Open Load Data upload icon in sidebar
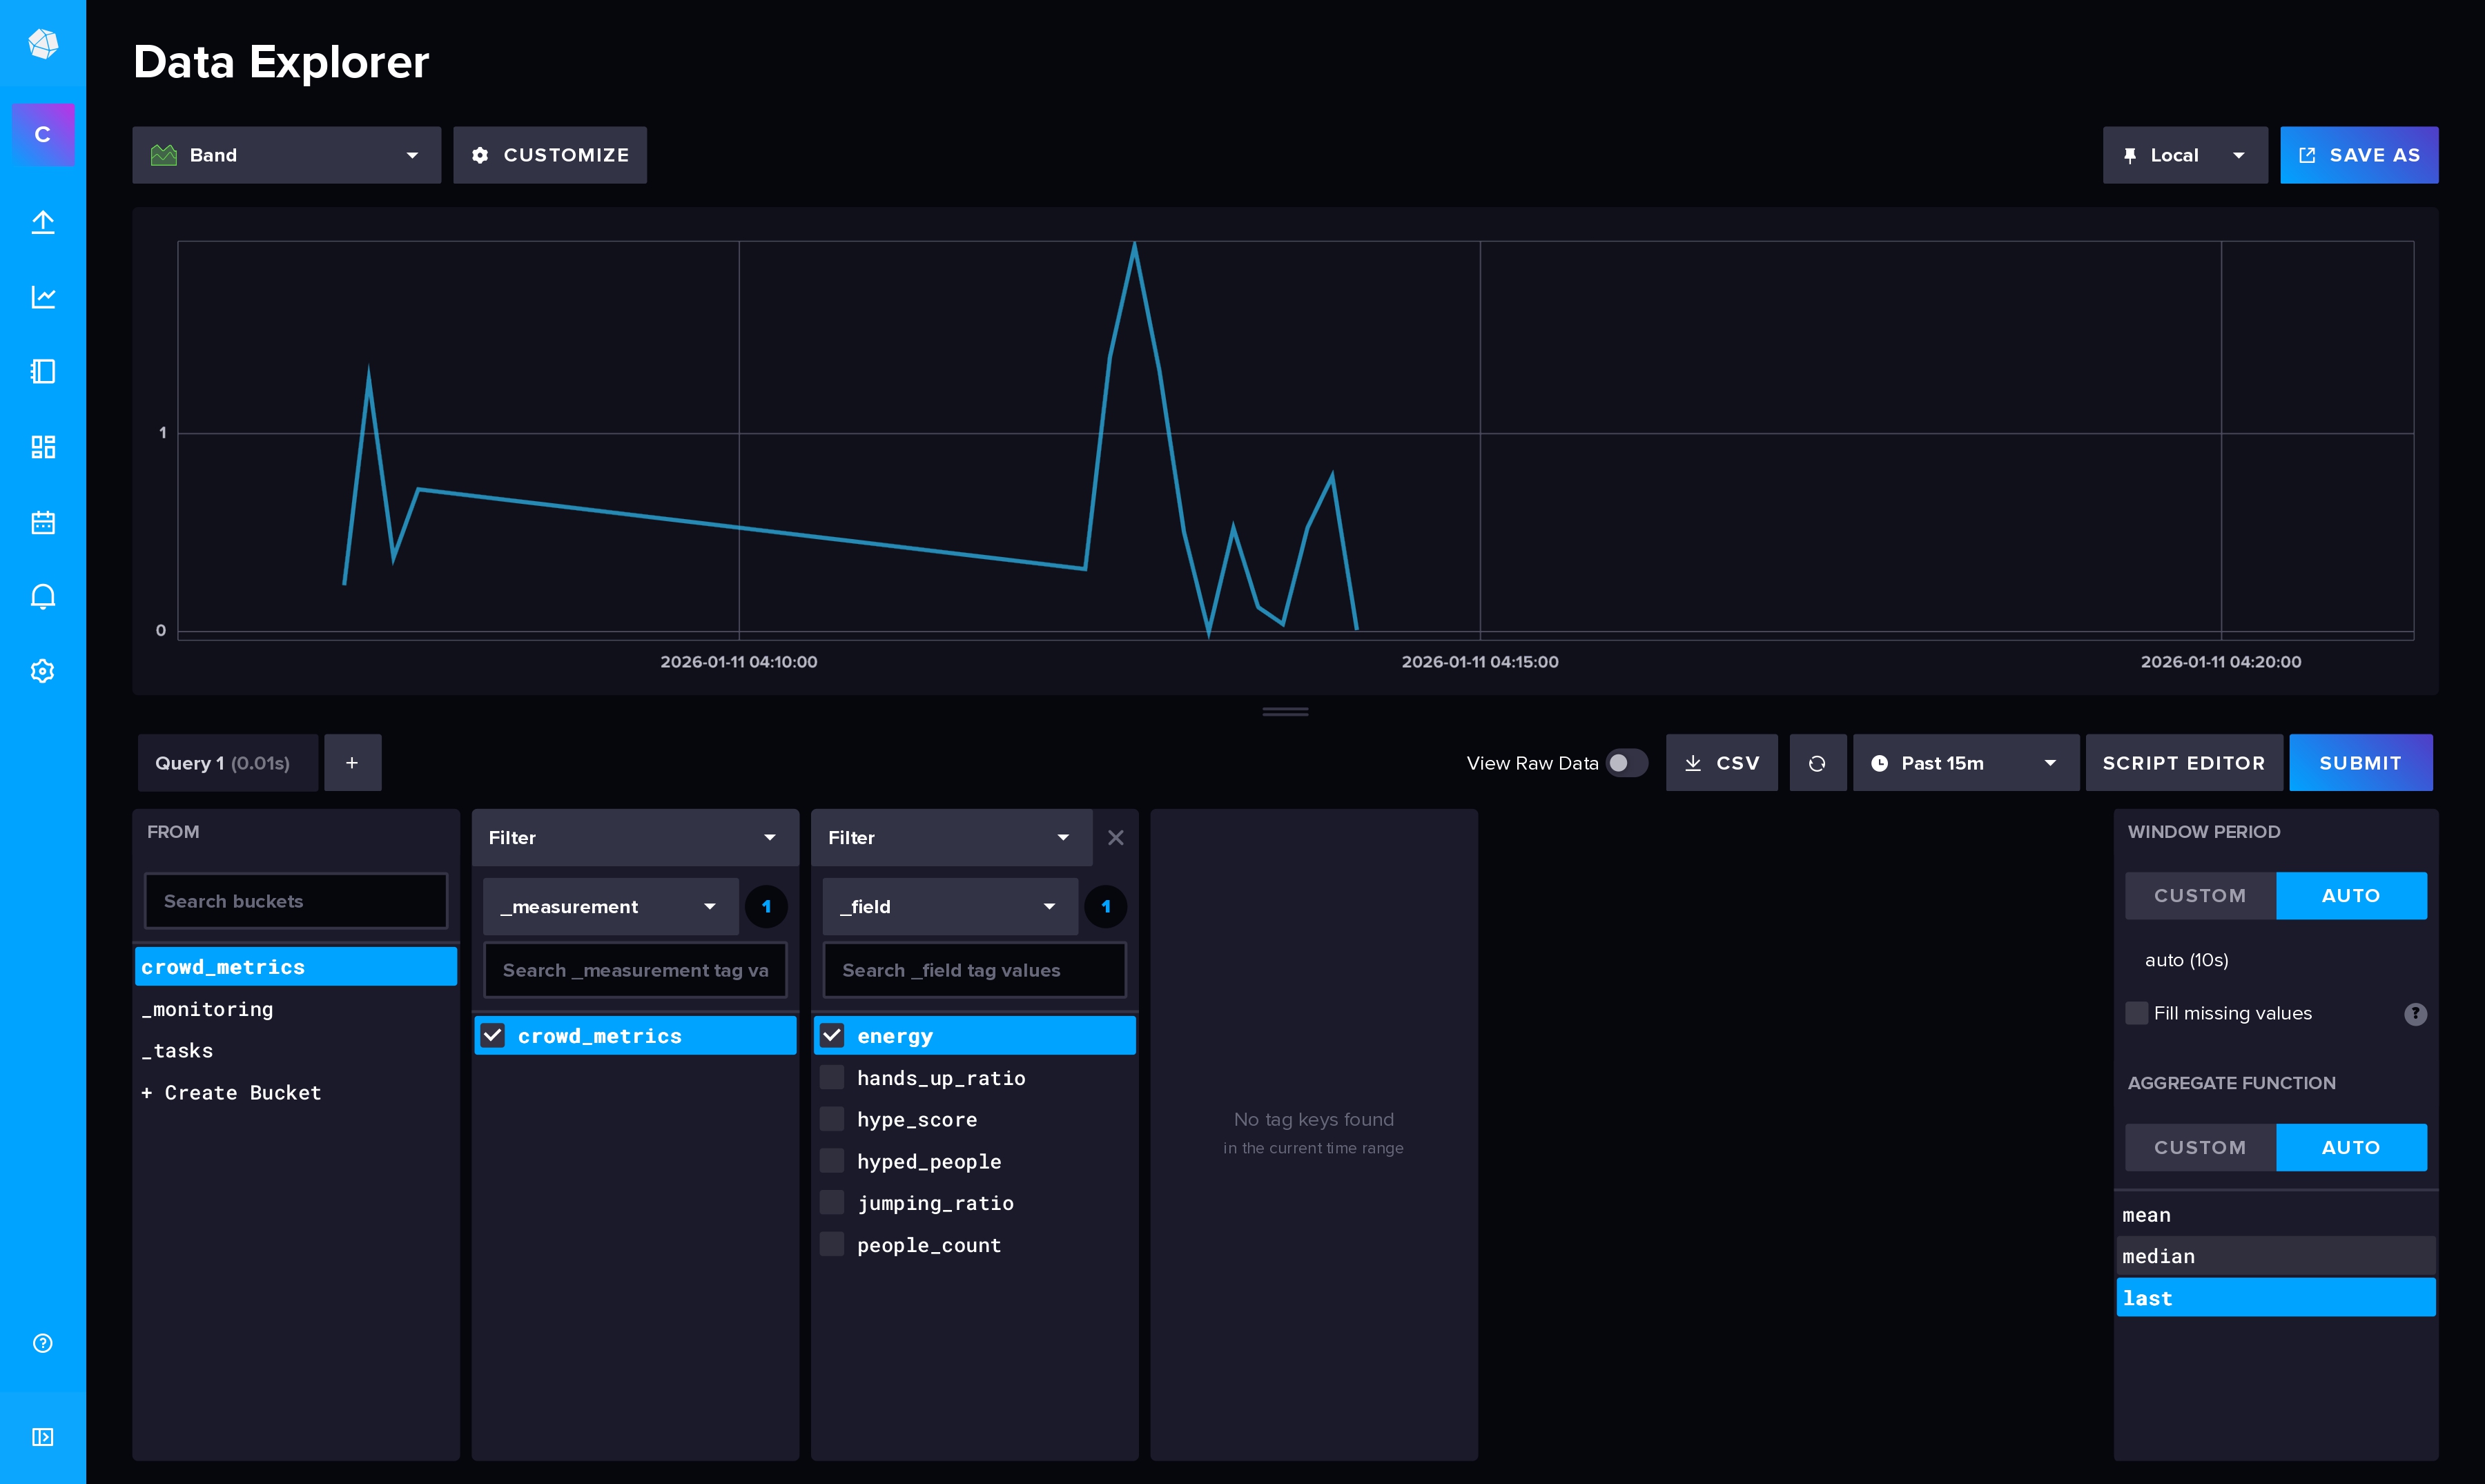The height and width of the screenshot is (1484, 2485). [42, 222]
